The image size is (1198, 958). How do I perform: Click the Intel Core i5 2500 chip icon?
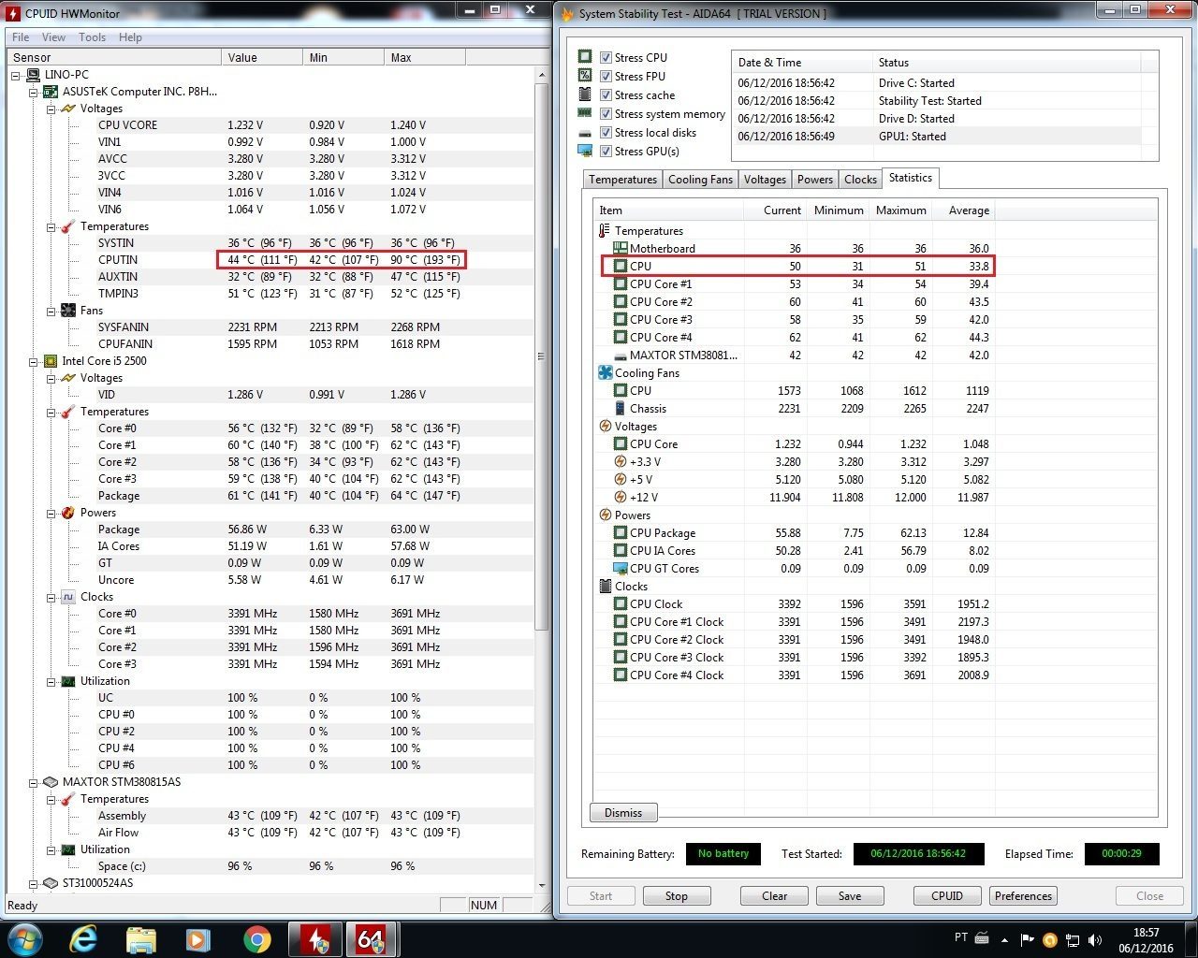click(51, 361)
